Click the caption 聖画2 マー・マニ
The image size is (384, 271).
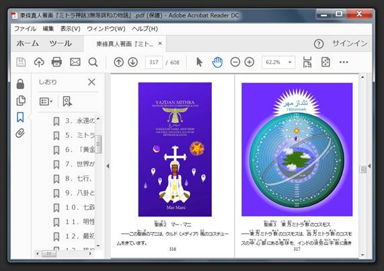pyautogui.click(x=173, y=224)
